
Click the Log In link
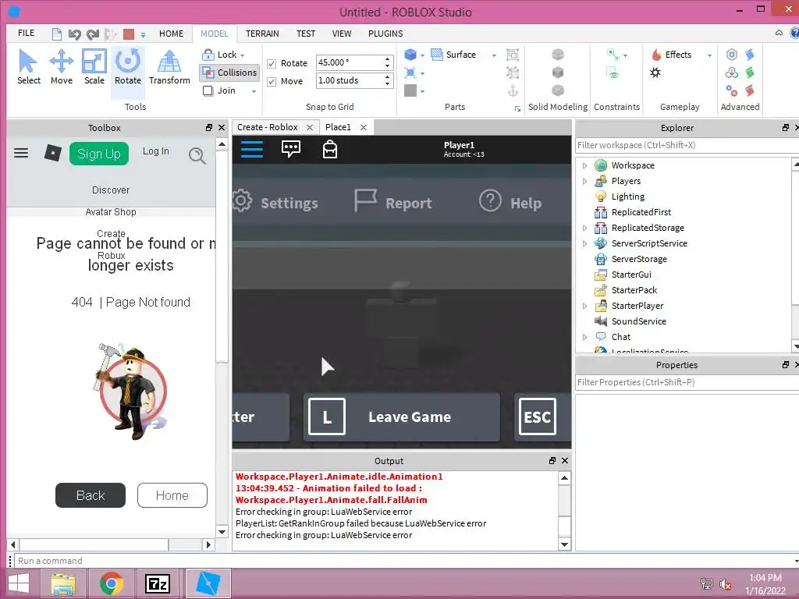tap(155, 151)
